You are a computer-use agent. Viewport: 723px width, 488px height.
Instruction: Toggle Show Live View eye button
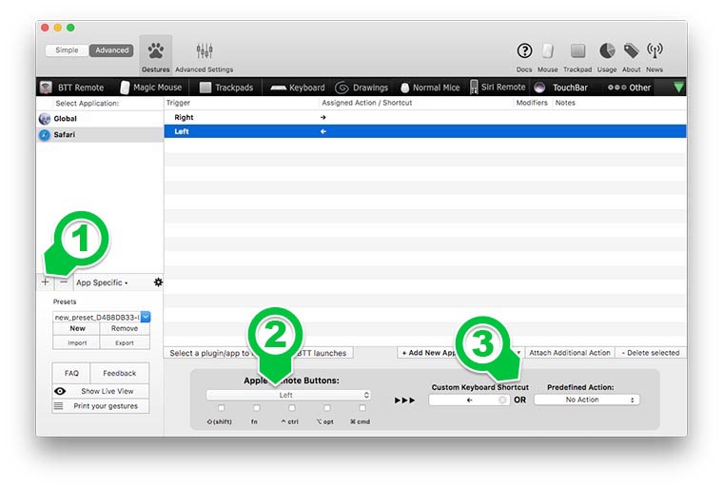point(101,391)
